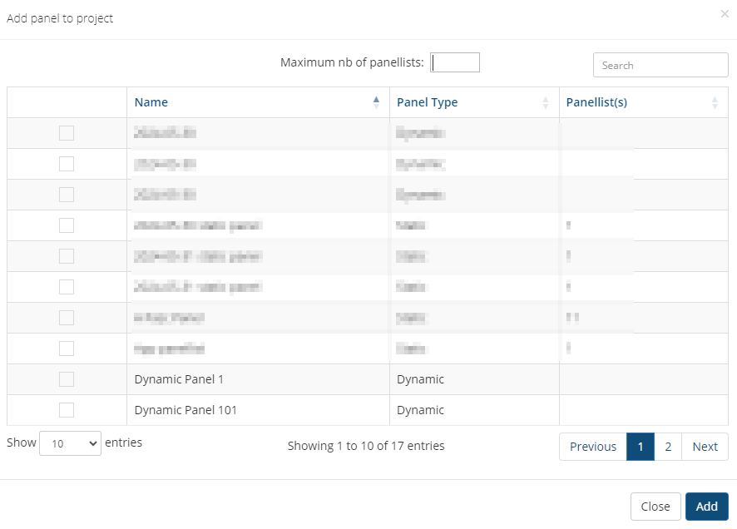Focus the Search box
Image resolution: width=737 pixels, height=529 pixels.
660,65
